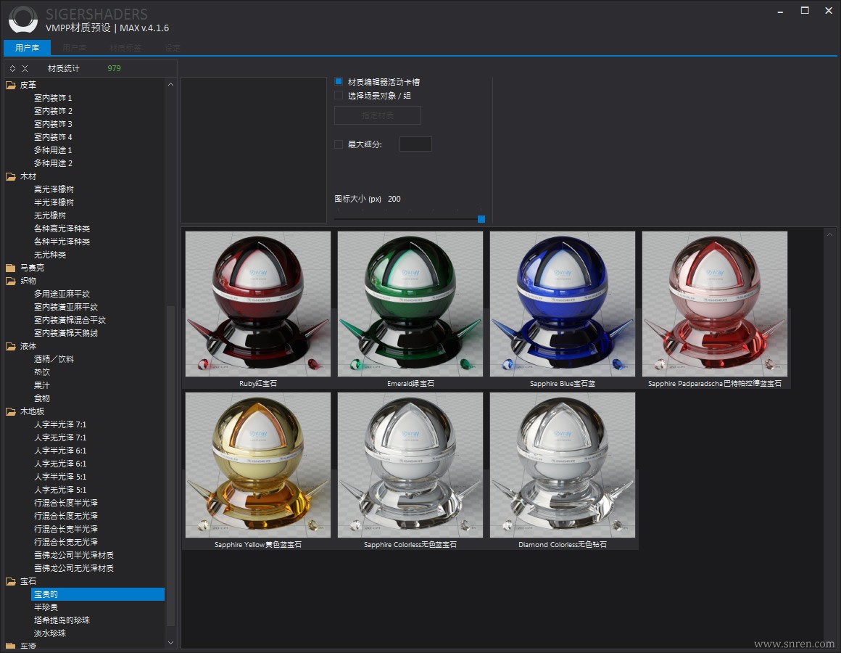This screenshot has height=653, width=841.
Task: Click the 最大细分 value input field
Action: pyautogui.click(x=415, y=144)
